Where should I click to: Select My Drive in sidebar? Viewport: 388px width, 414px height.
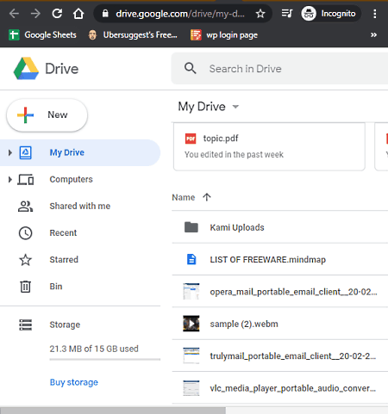click(x=80, y=152)
